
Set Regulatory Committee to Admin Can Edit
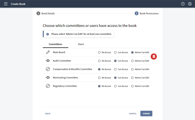coord(132,86)
